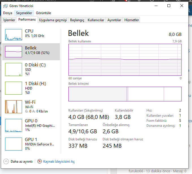This screenshot has width=192, height=174.
Task: Click the 337 MB paged pool value
Action: tap(78, 146)
